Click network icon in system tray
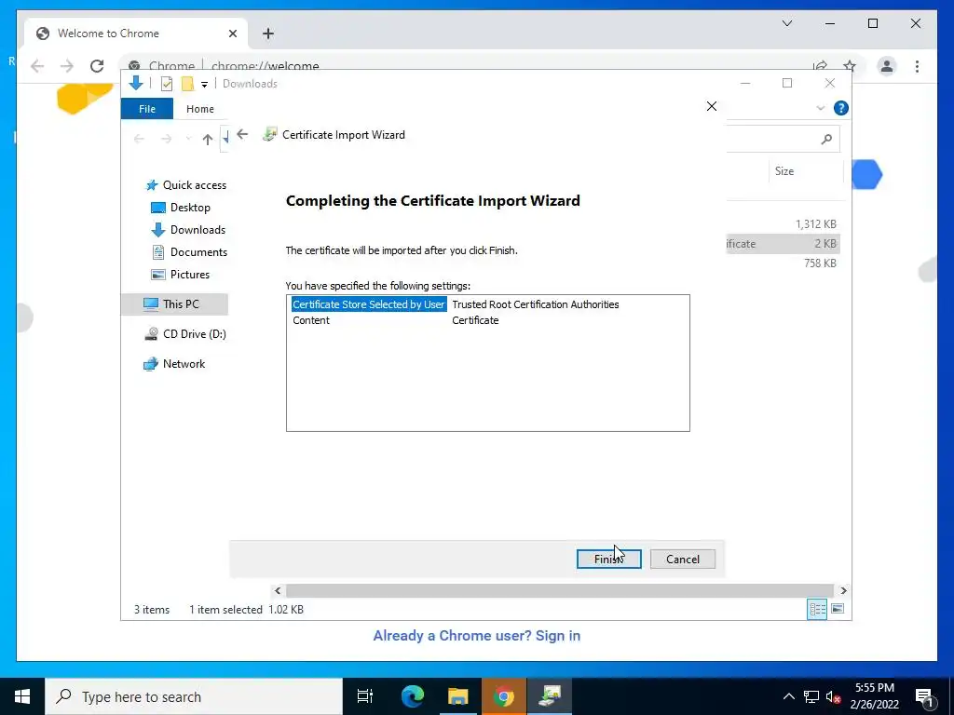This screenshot has width=954, height=715. click(x=811, y=696)
